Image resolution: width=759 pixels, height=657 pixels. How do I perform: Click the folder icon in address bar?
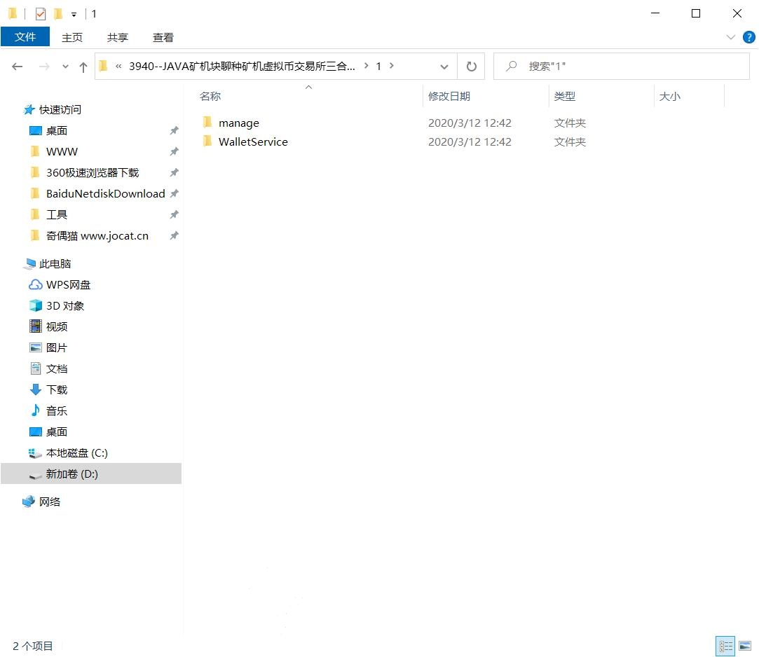click(x=103, y=66)
